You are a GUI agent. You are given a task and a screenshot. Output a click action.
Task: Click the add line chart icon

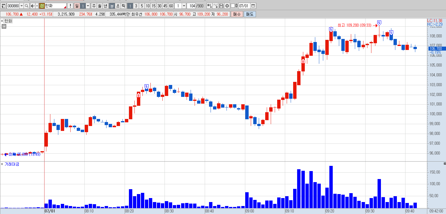[215, 6]
